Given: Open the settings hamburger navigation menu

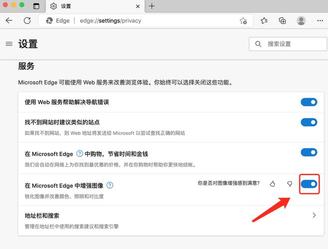Looking at the screenshot, I should (9, 44).
